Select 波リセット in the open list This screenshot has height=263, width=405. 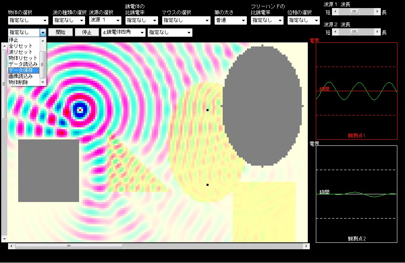24,52
